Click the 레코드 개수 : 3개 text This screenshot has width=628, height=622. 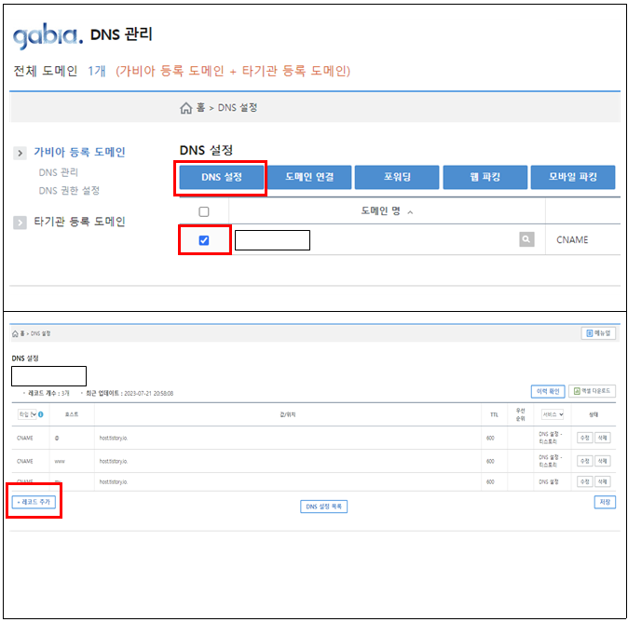point(48,394)
